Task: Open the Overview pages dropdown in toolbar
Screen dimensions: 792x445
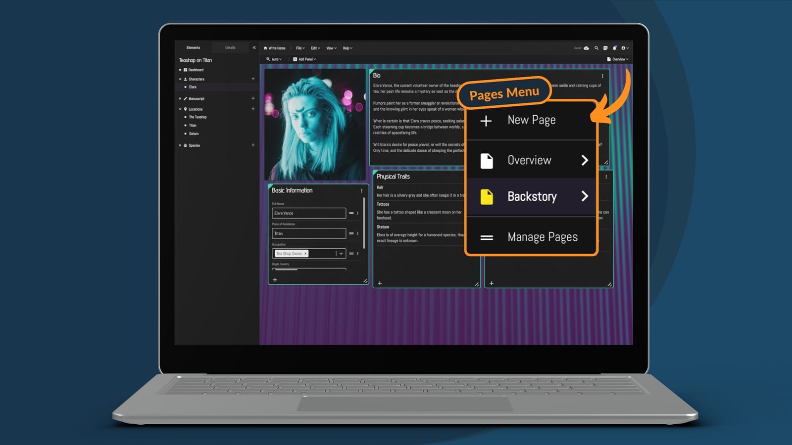Action: click(618, 59)
